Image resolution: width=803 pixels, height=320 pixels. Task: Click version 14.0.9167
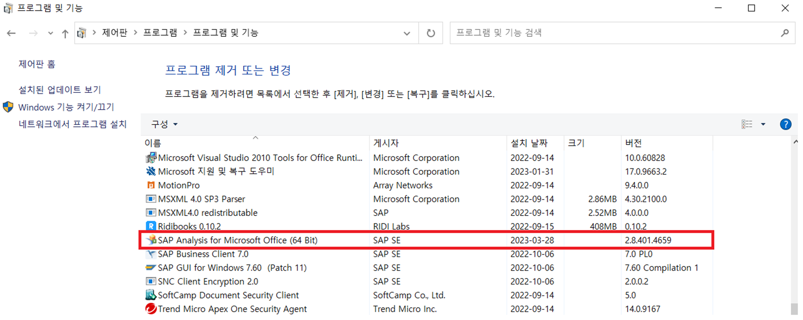pyautogui.click(x=642, y=309)
